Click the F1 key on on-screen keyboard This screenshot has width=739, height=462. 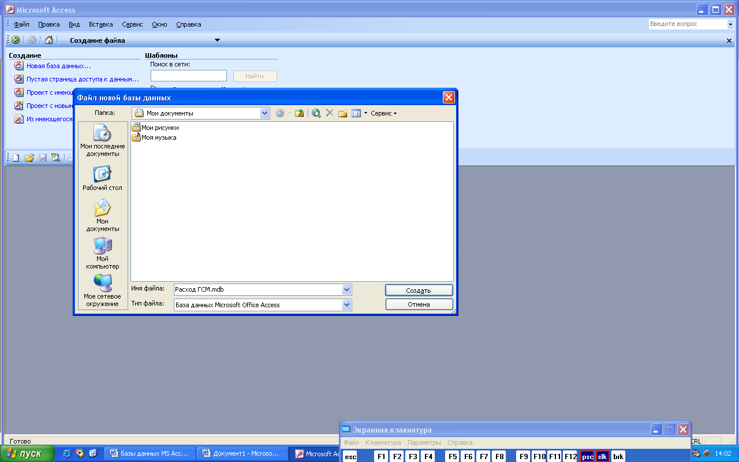click(381, 456)
